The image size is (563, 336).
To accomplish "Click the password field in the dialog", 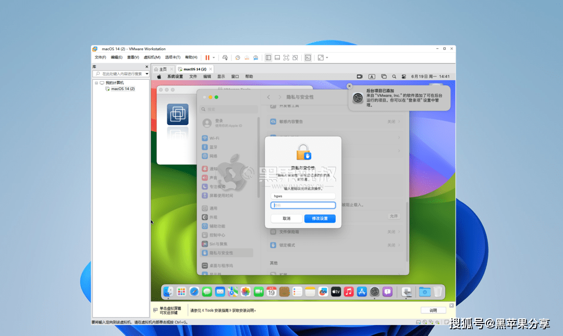I will tap(303, 205).
